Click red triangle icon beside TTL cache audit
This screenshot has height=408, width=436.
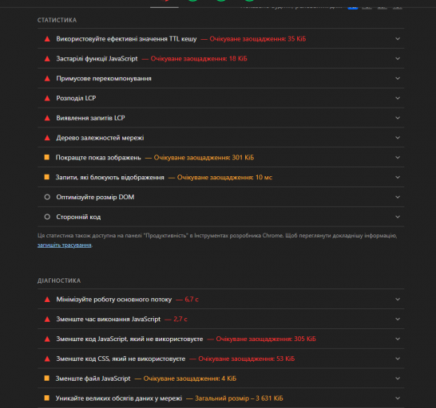47,39
